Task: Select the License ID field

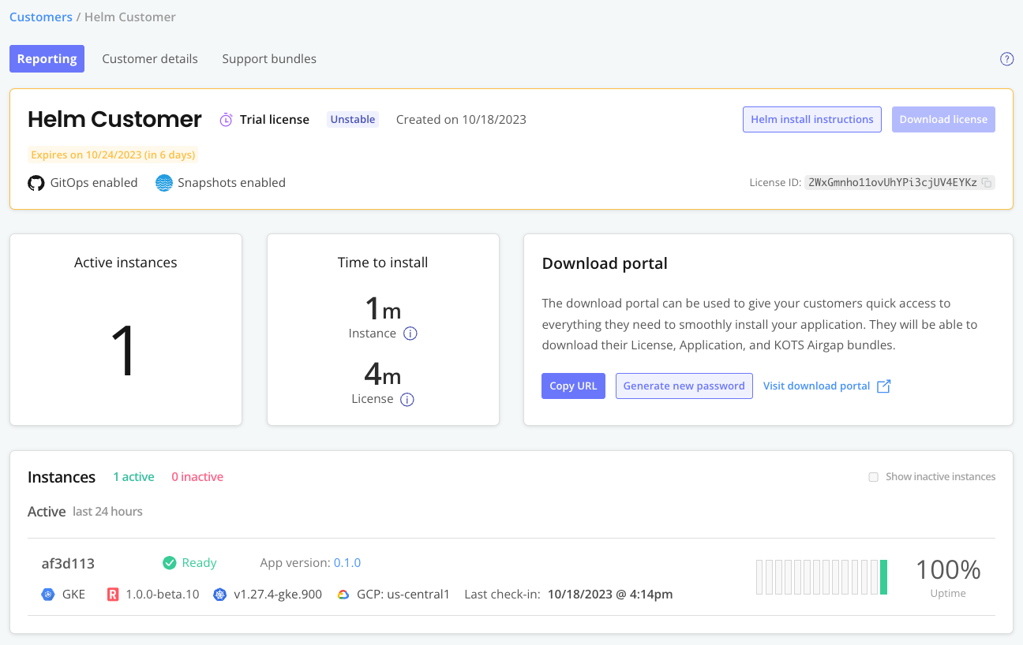Action: (x=892, y=182)
